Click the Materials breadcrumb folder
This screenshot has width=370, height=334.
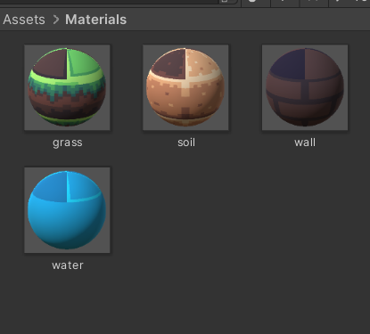click(x=96, y=20)
